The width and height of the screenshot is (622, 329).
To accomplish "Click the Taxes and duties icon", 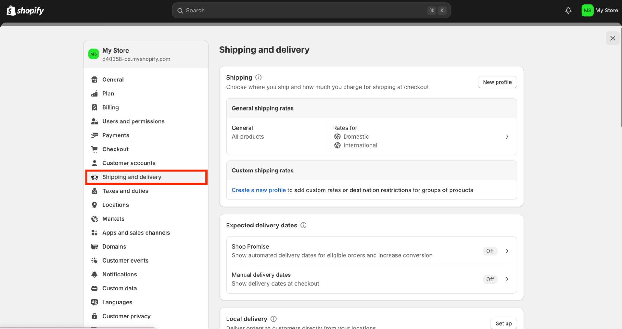I will point(94,191).
